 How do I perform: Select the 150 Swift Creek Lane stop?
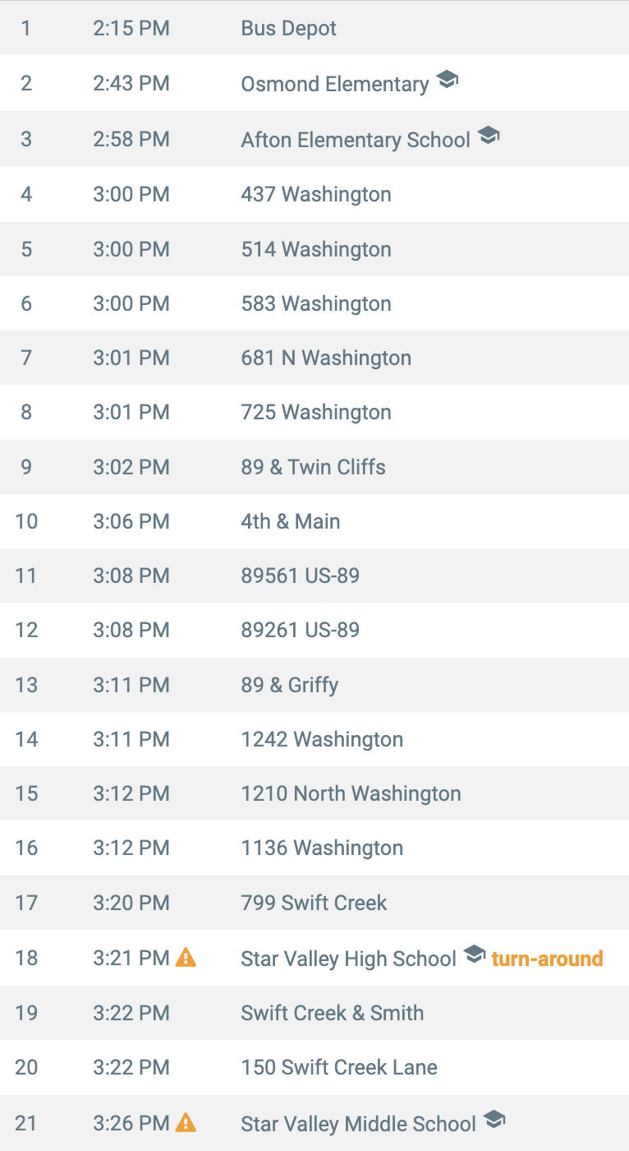click(x=314, y=1067)
